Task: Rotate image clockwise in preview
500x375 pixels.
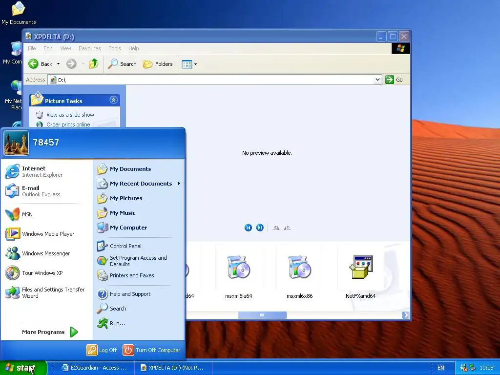Action: click(x=276, y=228)
